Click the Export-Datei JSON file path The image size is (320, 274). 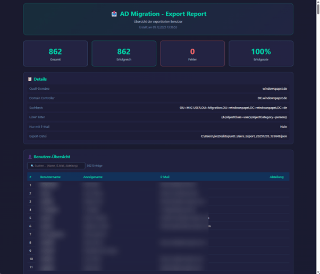(243, 136)
